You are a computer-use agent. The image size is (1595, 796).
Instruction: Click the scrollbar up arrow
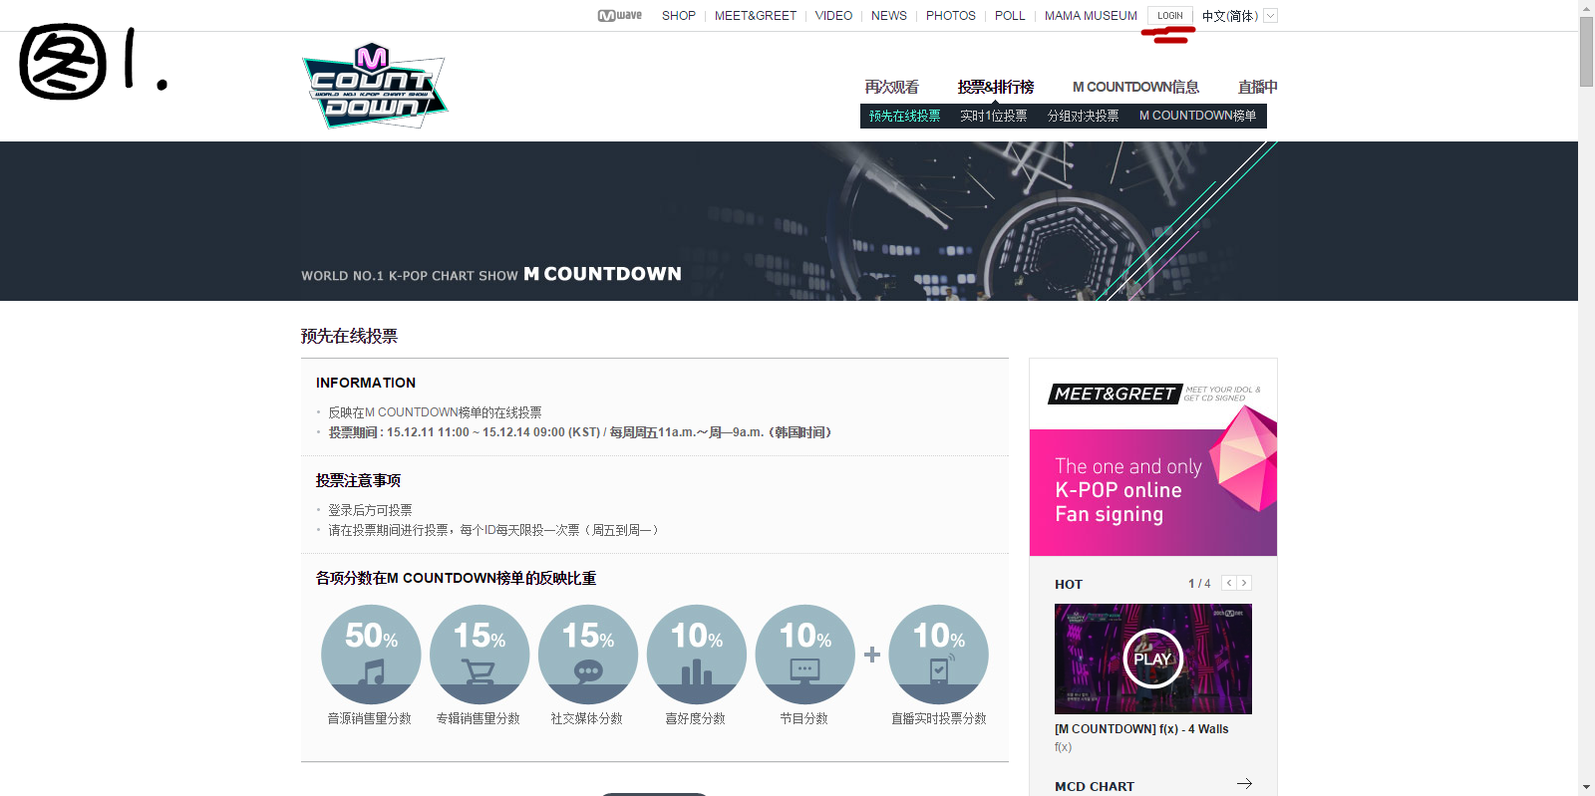[1586, 8]
